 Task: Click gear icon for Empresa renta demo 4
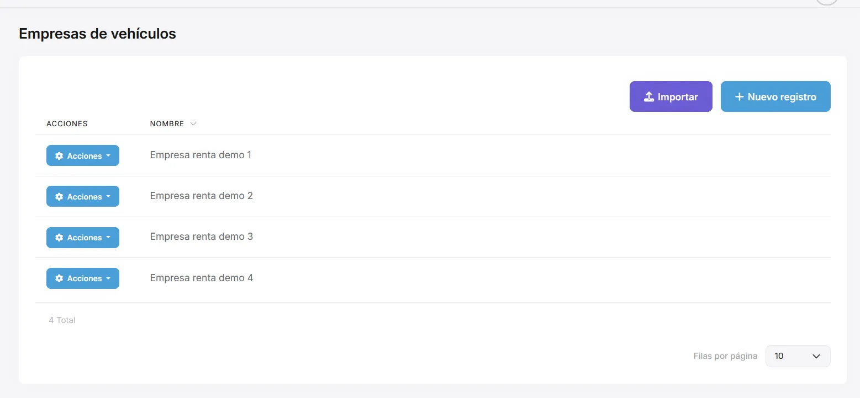pyautogui.click(x=59, y=278)
